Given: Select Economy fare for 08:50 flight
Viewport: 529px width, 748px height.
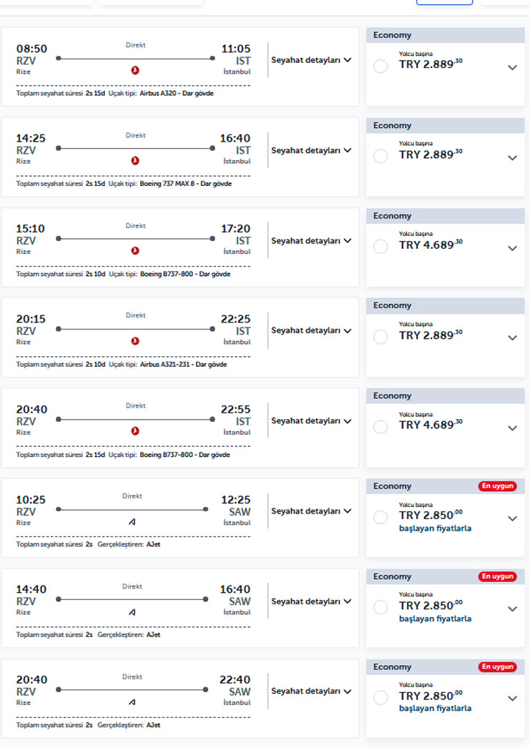Looking at the screenshot, I should tap(381, 66).
